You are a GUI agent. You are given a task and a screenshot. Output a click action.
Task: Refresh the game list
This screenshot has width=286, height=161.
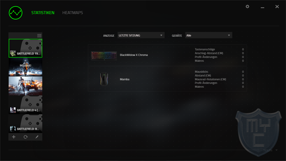point(25,137)
